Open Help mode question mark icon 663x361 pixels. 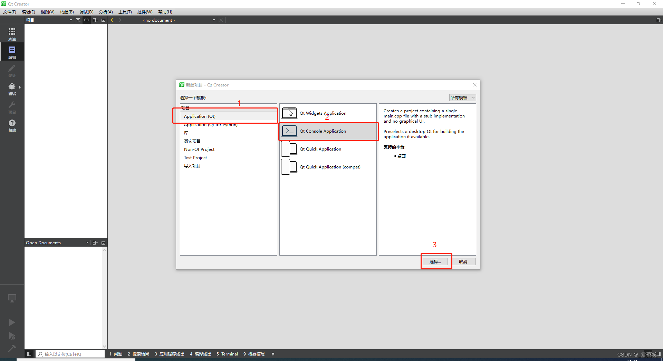pyautogui.click(x=12, y=125)
